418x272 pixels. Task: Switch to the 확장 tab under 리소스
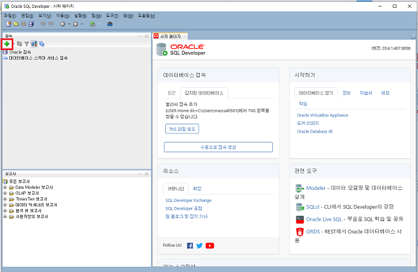click(x=197, y=189)
